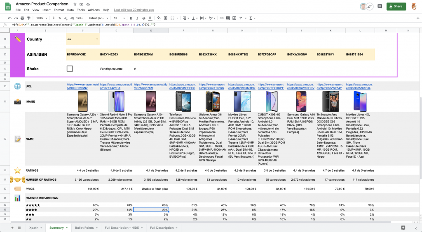This screenshot has width=422, height=232.
Task: Open vertical align dropdown
Action: (x=195, y=18)
